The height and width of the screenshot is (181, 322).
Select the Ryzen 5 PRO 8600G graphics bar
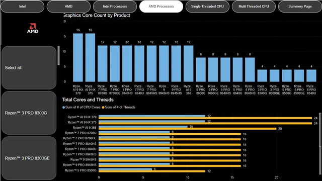coord(201,69)
